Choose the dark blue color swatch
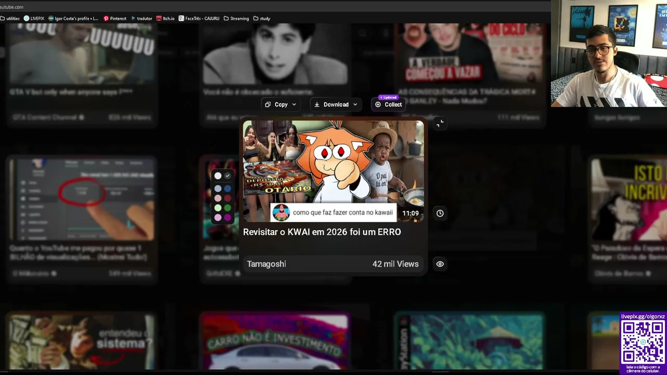The height and width of the screenshot is (375, 667). click(227, 189)
